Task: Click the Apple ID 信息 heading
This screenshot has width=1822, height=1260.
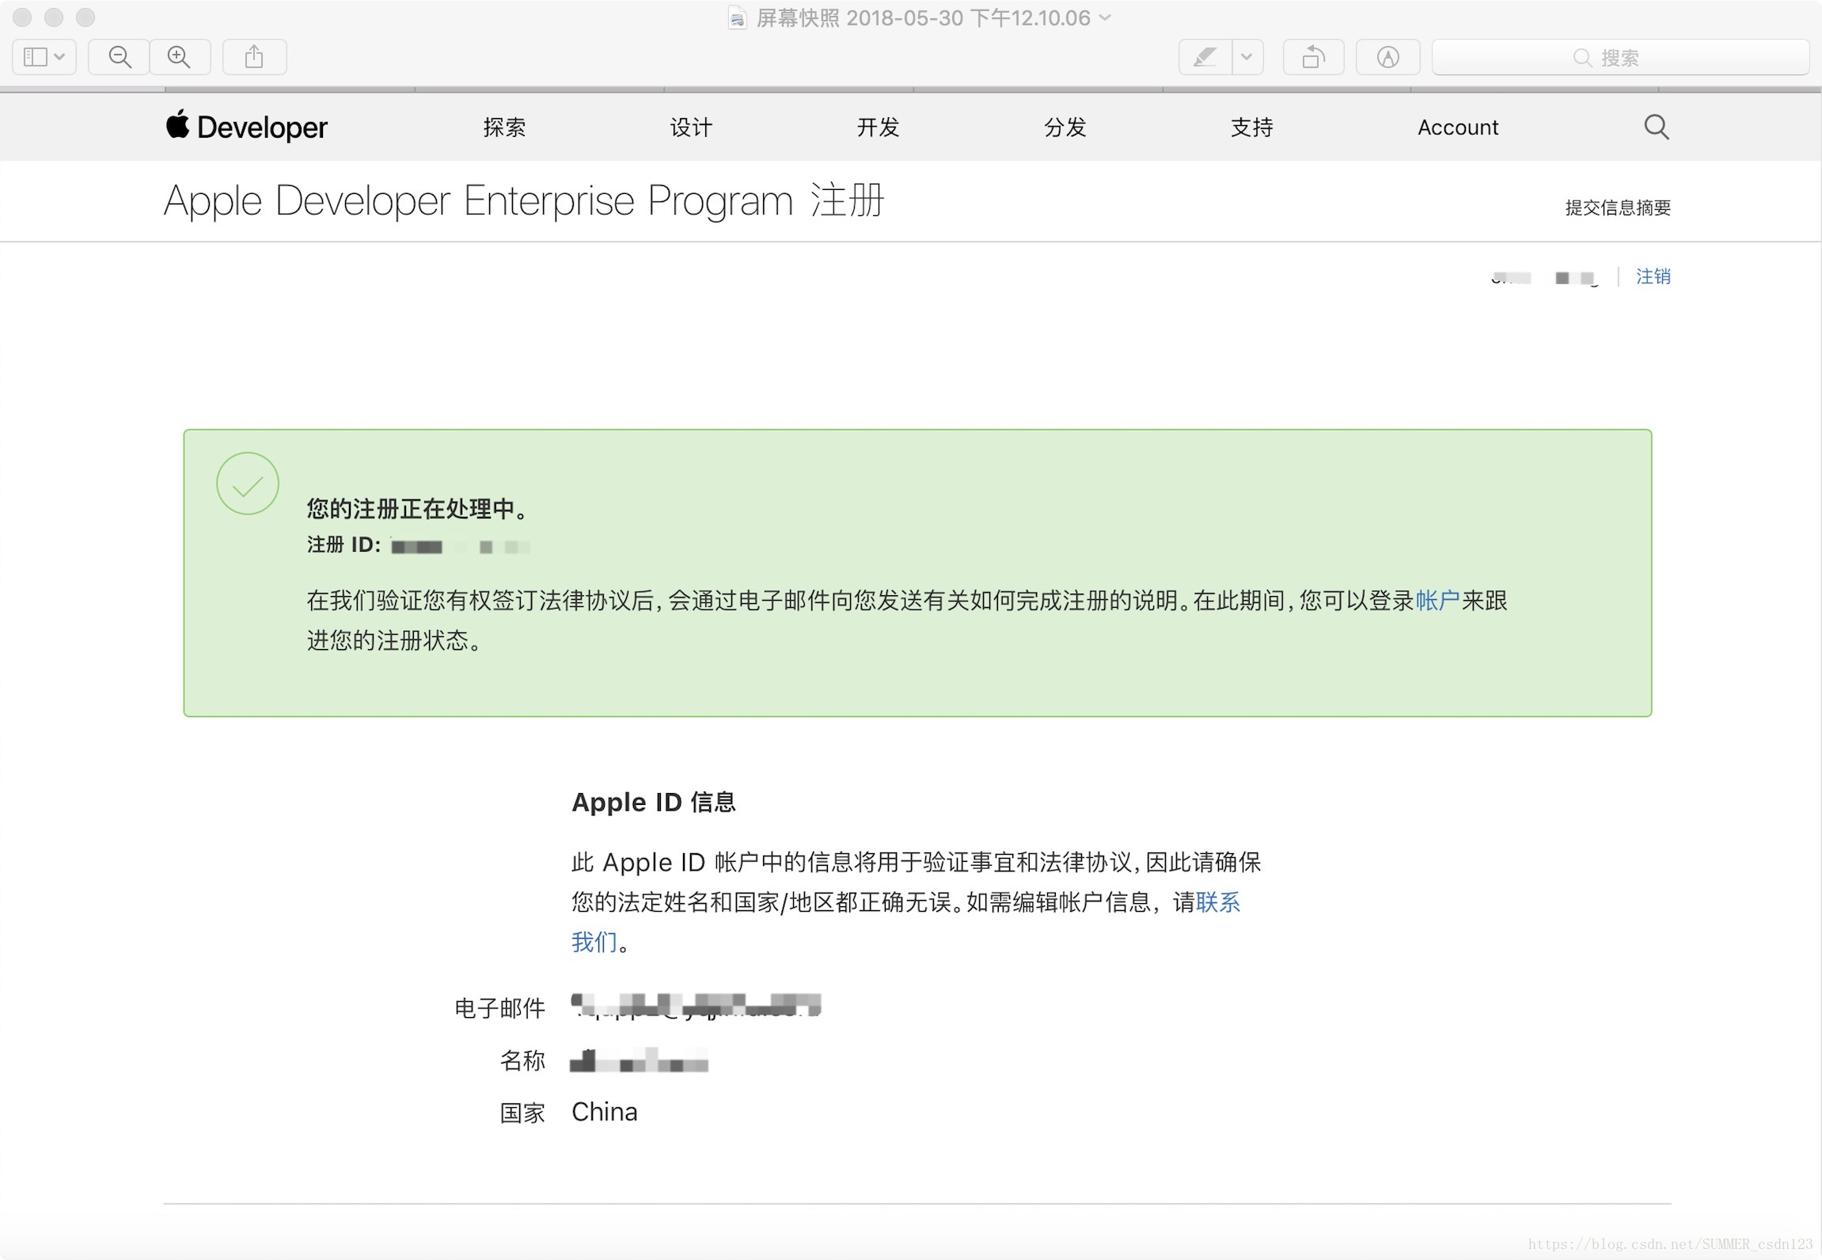Action: 654,803
